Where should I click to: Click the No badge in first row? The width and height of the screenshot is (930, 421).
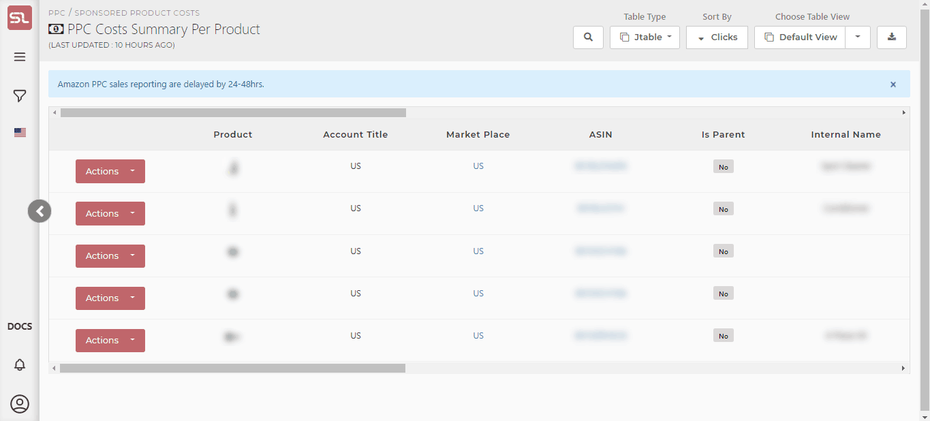pyautogui.click(x=724, y=167)
